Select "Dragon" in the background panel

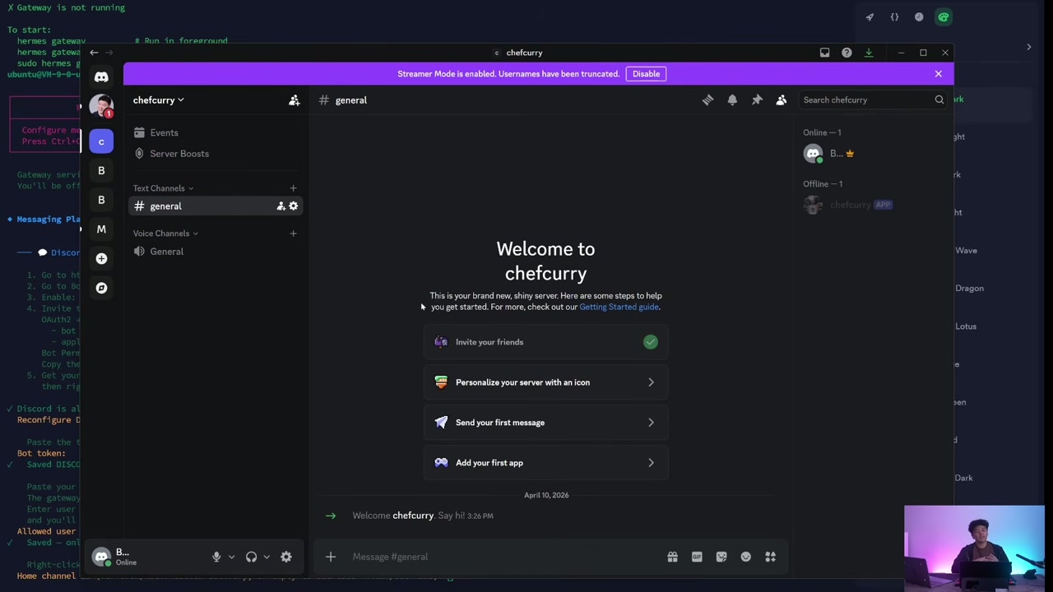pos(969,289)
